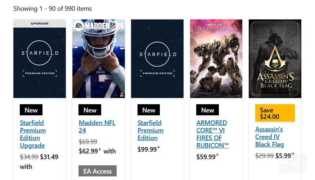Select the New badge on Starfield Upgrade card

click(31, 110)
